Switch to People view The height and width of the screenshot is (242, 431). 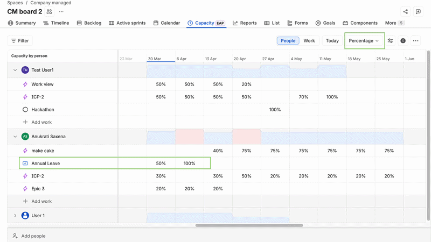(288, 41)
